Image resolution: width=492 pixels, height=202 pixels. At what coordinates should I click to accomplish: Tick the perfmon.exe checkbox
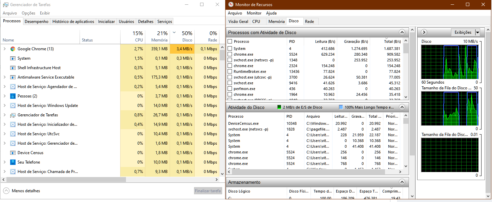coord(230,89)
